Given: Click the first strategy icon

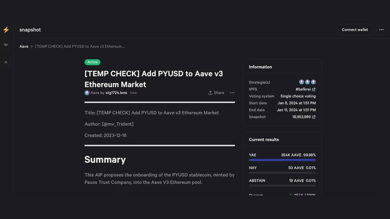Looking at the screenshot, I should pyautogui.click(x=301, y=82).
